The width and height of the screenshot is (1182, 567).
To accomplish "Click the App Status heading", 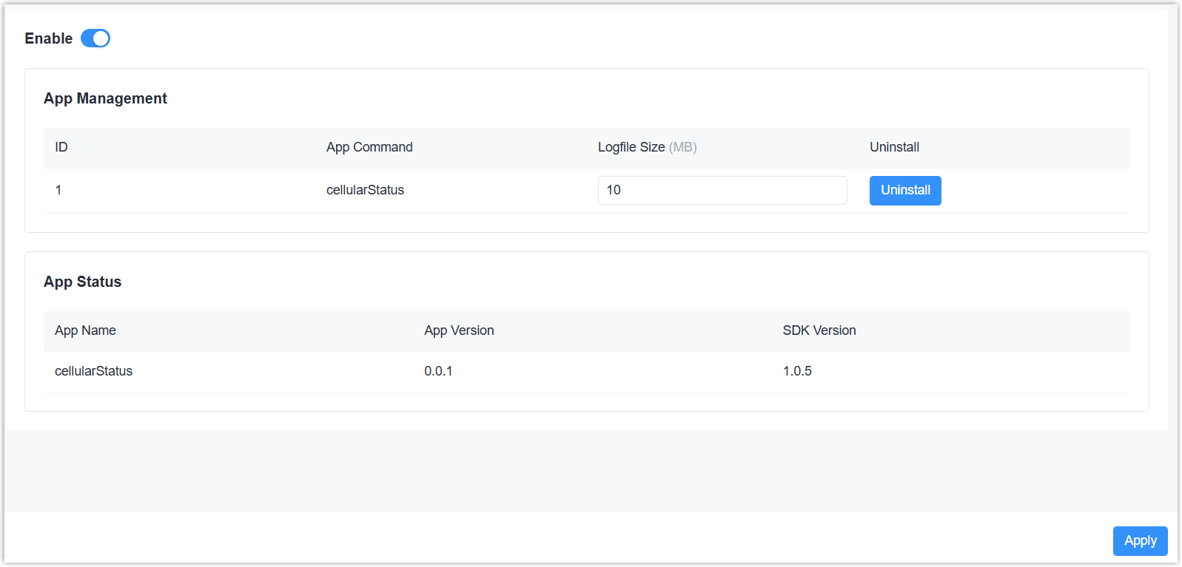I will (82, 282).
